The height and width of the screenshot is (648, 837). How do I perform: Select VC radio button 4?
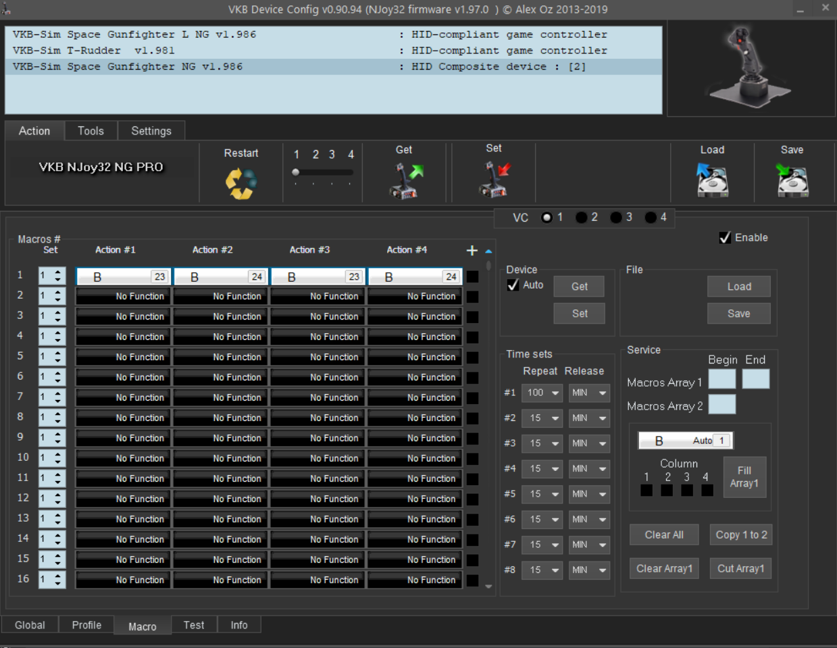click(650, 218)
